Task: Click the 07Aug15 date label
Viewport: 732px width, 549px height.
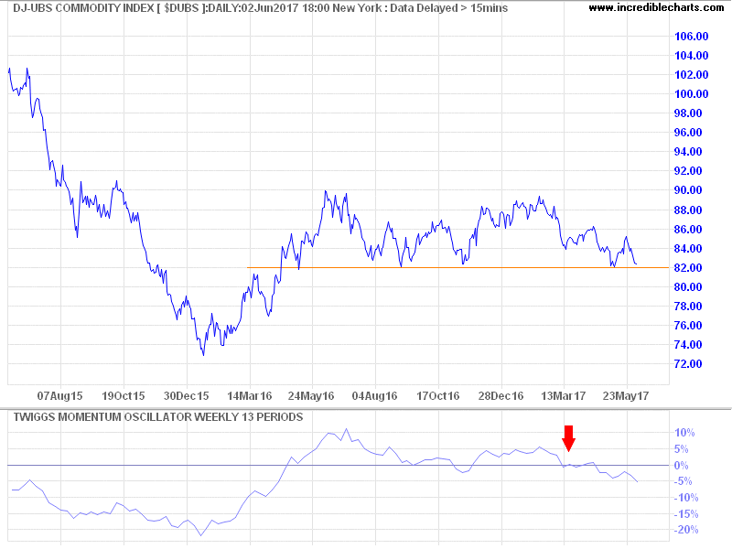Action: coord(59,396)
